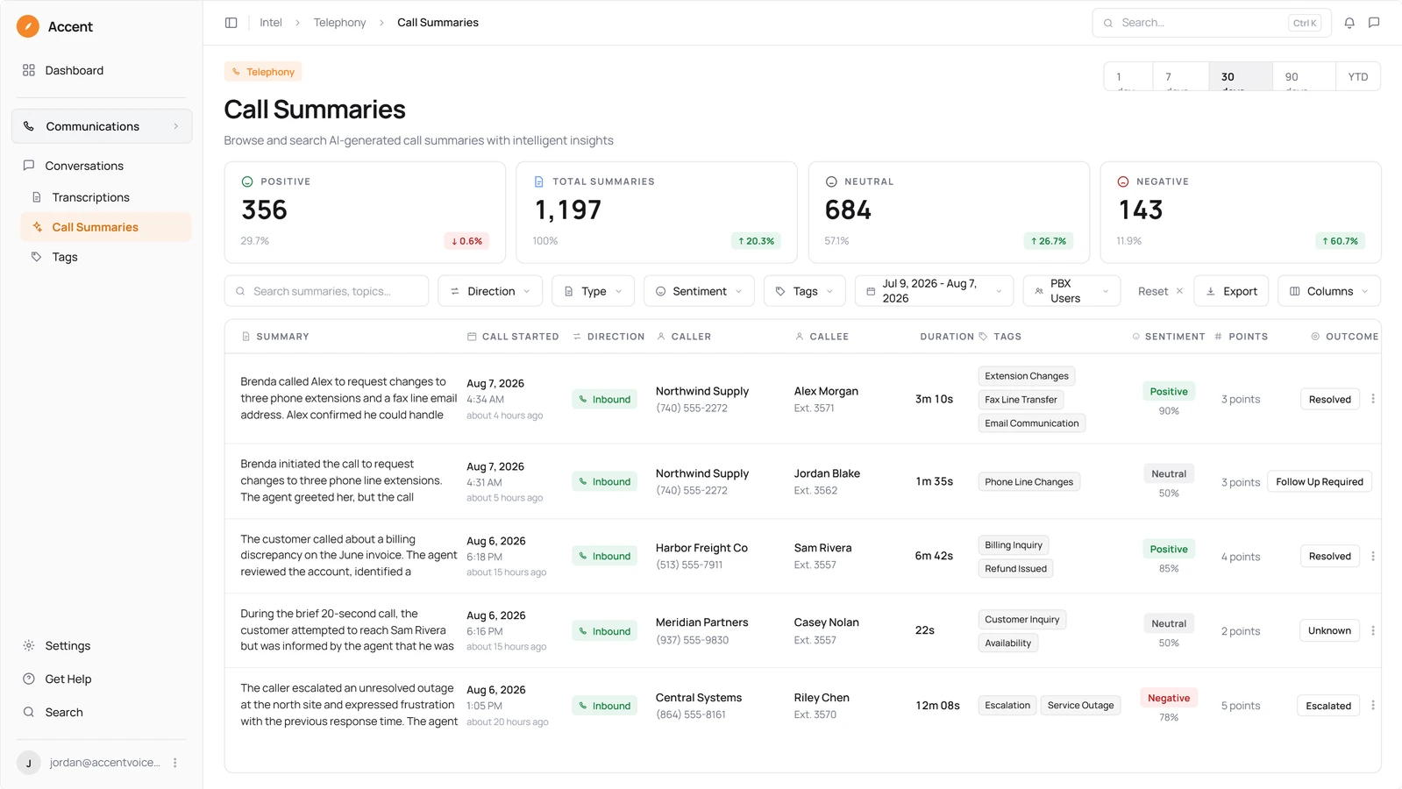The image size is (1402, 789).
Task: Open the Dashboard sidebar item
Action: coord(102,70)
